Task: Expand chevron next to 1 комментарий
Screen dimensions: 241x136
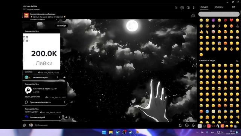Action: [59, 117]
